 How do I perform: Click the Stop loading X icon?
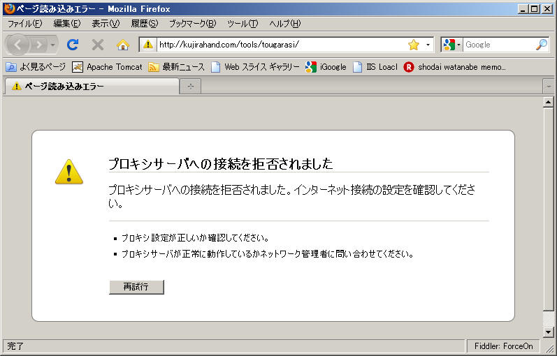click(x=98, y=45)
